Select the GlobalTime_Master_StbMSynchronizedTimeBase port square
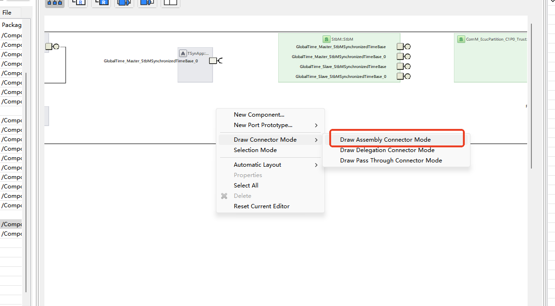This screenshot has width=555, height=306. click(x=400, y=47)
